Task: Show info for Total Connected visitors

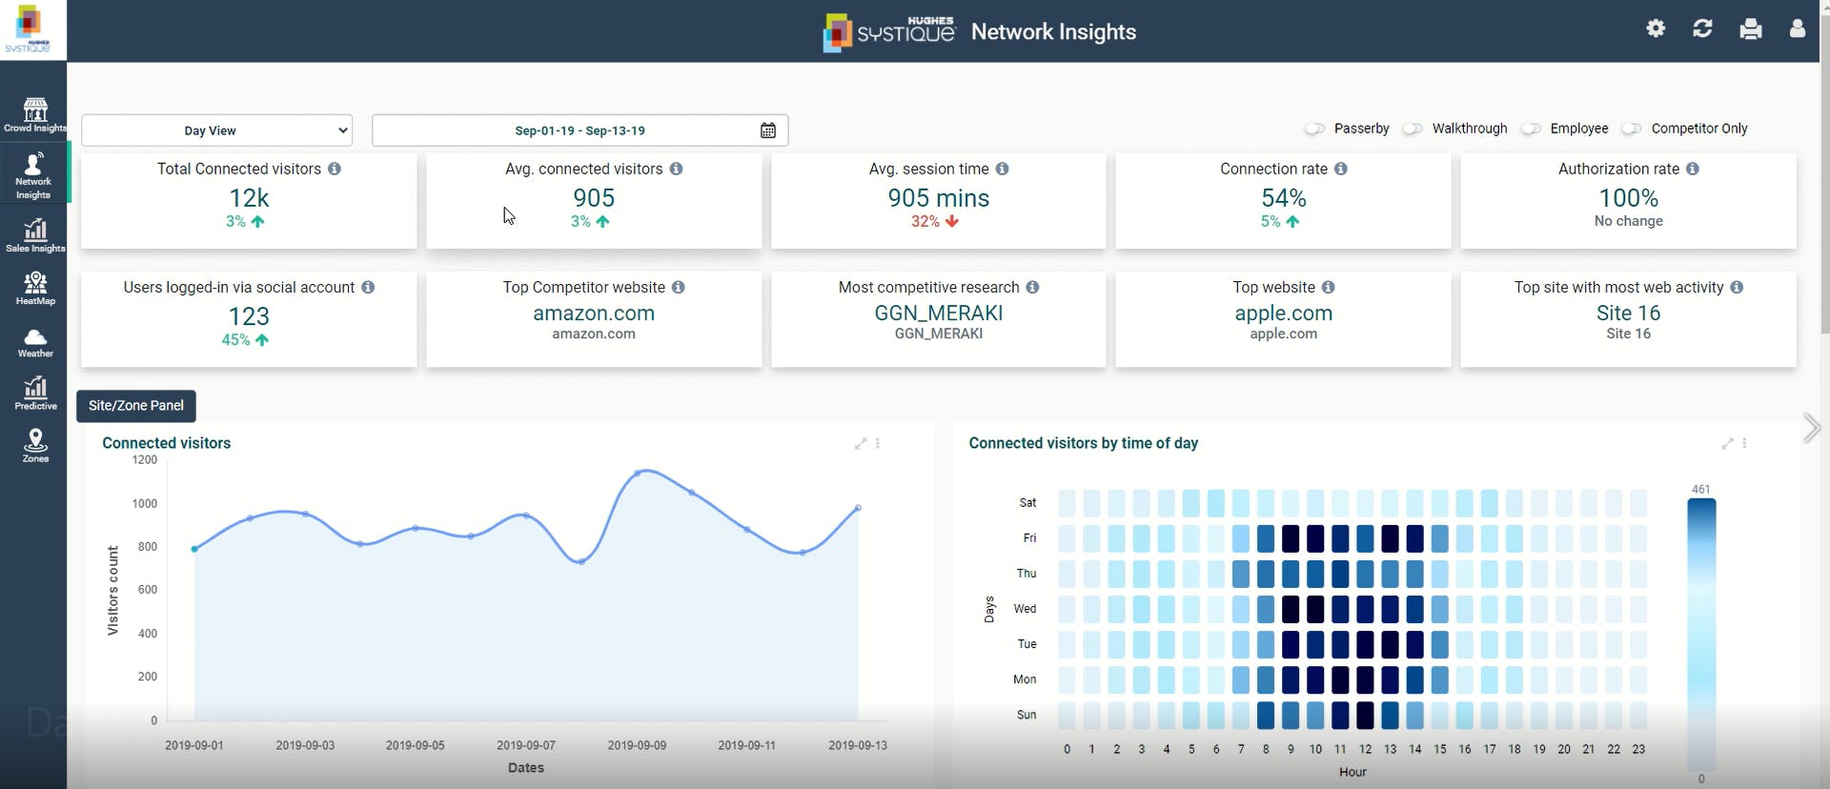Action: coord(335,169)
